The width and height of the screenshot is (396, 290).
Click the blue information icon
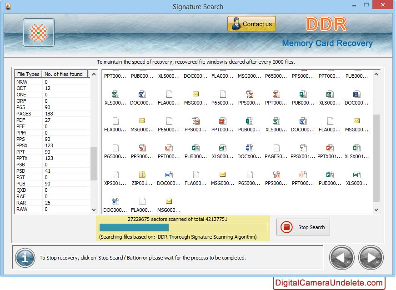(25, 257)
